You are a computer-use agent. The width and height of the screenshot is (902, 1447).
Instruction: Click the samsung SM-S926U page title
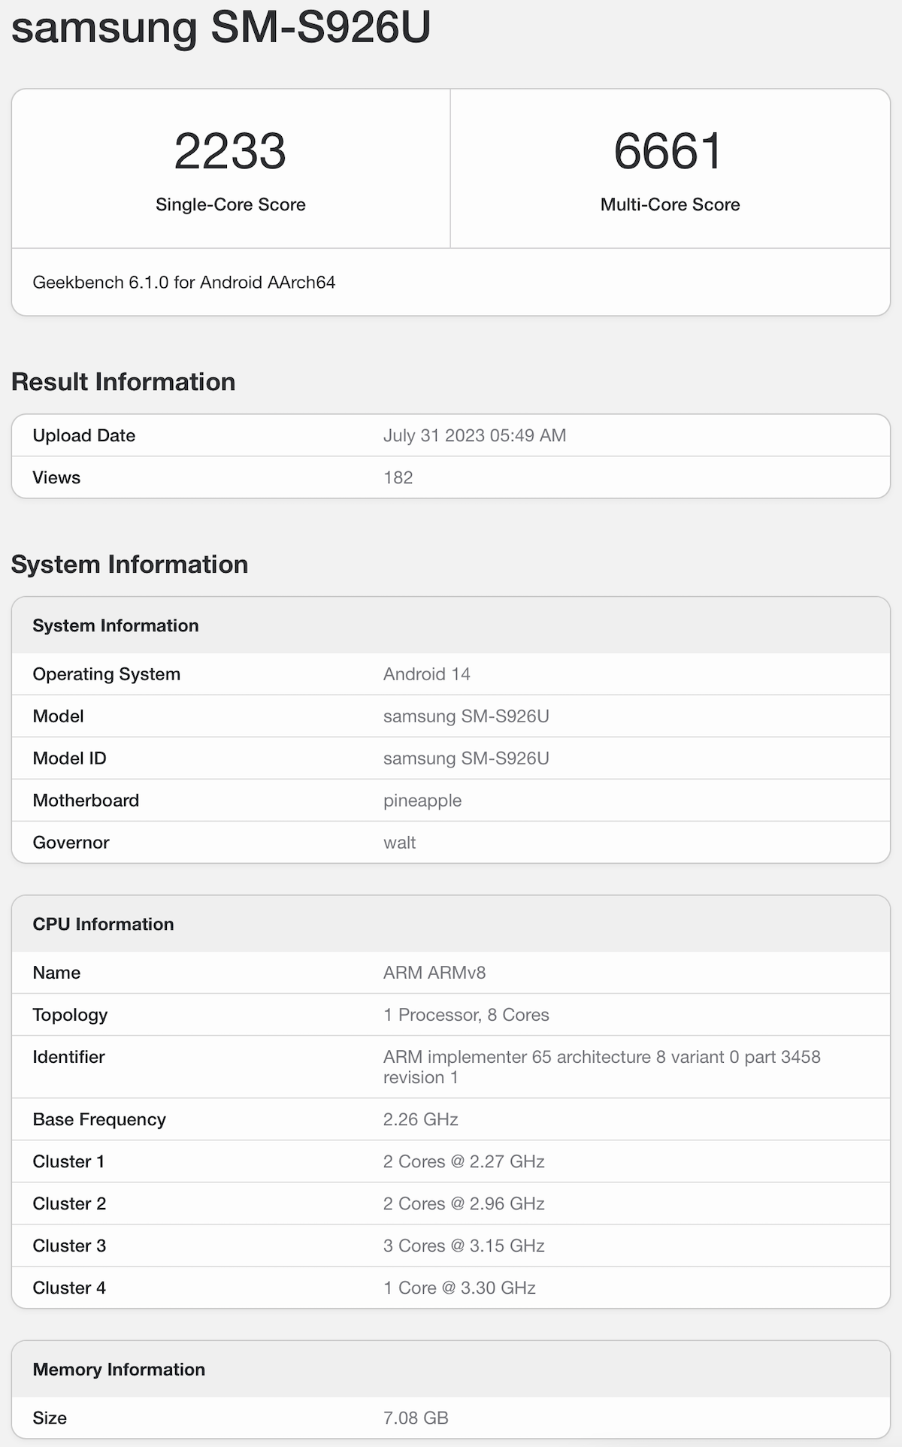(221, 27)
